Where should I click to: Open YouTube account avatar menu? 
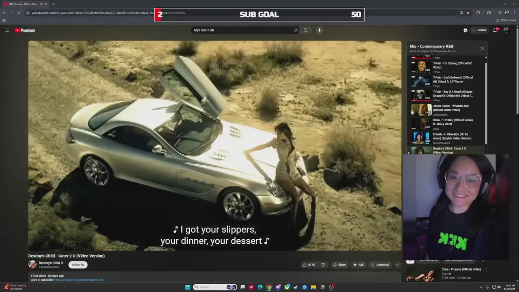(506, 30)
